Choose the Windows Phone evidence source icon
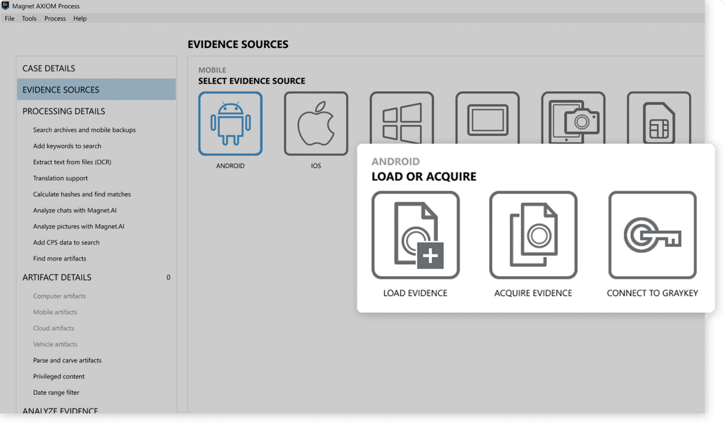725x424 pixels. [x=402, y=118]
